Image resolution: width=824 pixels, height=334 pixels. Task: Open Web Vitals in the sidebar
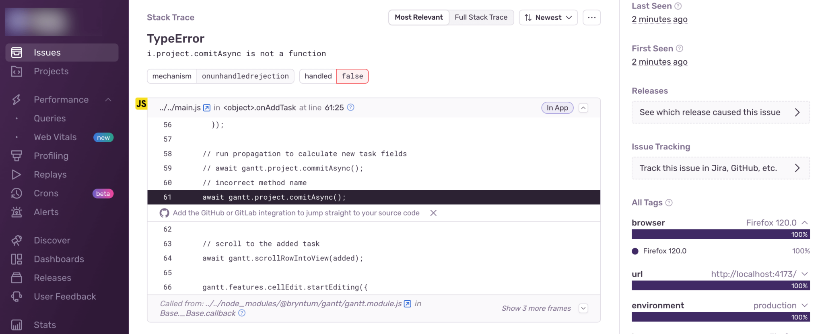click(x=55, y=137)
